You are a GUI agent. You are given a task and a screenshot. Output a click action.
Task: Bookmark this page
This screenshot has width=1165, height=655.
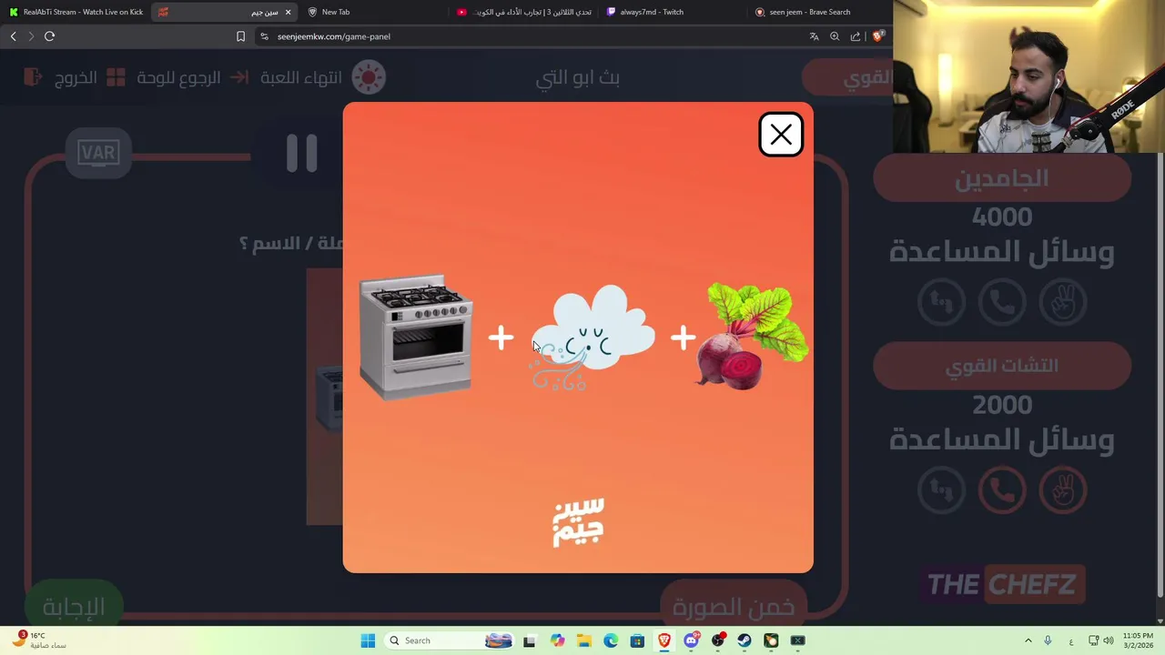[x=240, y=36]
